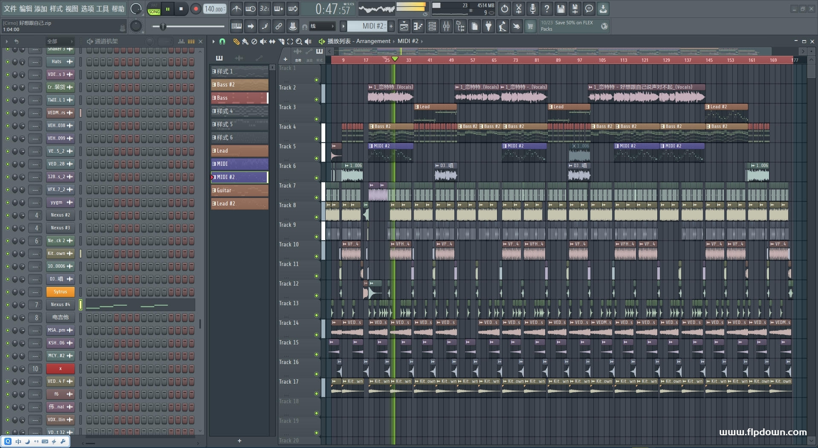This screenshot has height=448, width=818.
Task: Save the project with the floppy icon
Action: click(x=561, y=9)
